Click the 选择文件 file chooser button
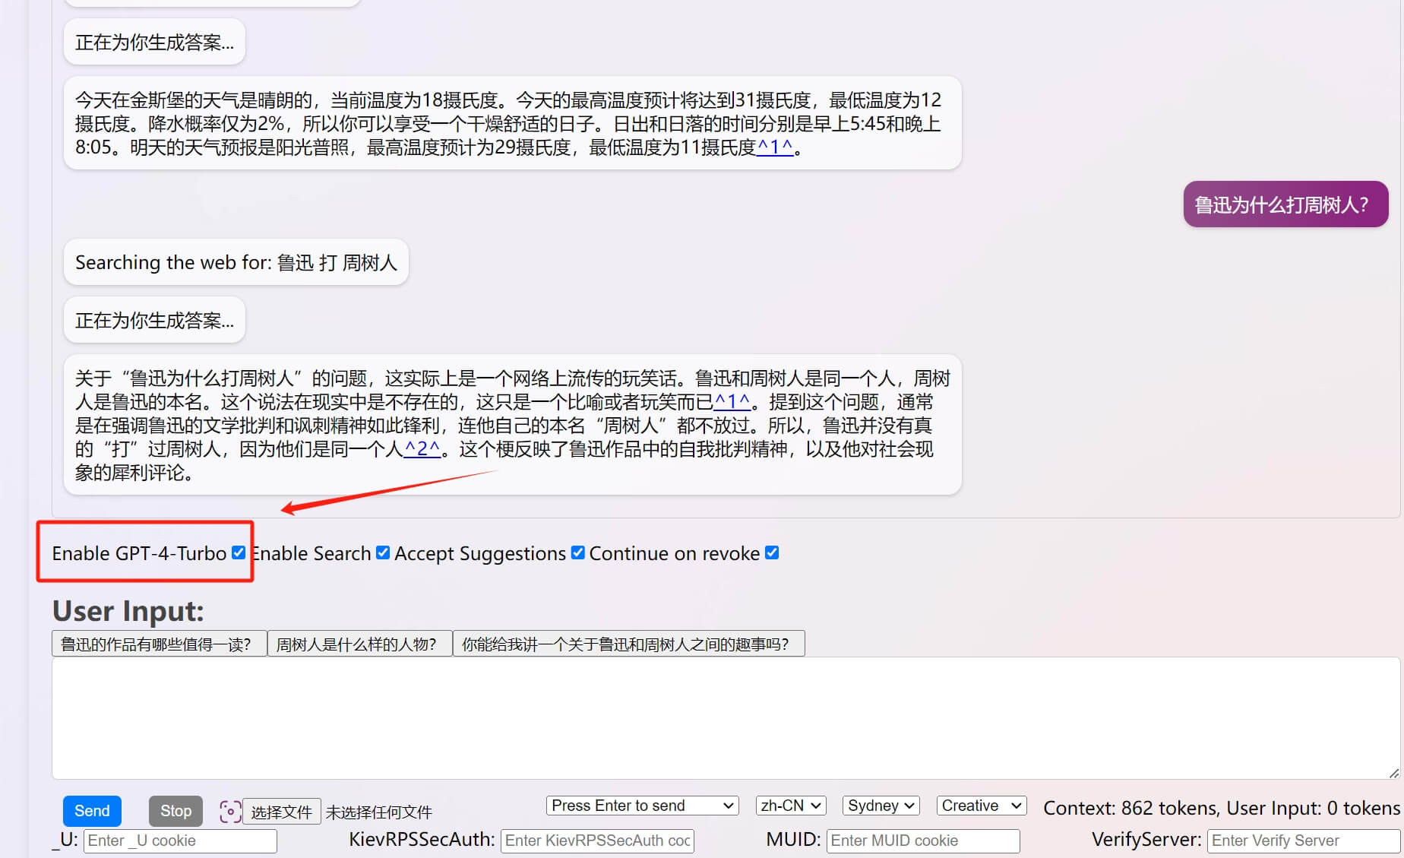The image size is (1404, 858). click(282, 812)
